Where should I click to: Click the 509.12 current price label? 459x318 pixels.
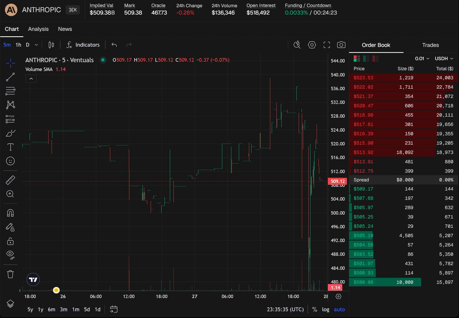[337, 181]
